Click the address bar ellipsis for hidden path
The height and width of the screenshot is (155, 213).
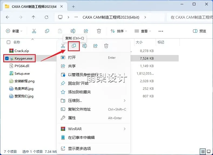coord(76,17)
